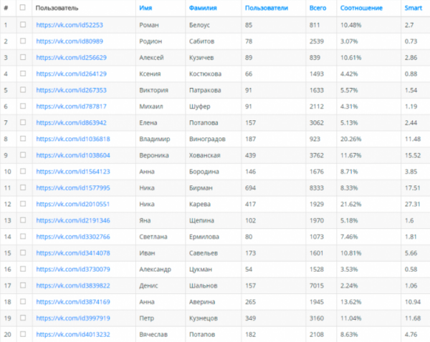Image resolution: width=430 pixels, height=342 pixels.
Task: Check the box for row 2 Родион Сабитов
Action: pyautogui.click(x=23, y=41)
